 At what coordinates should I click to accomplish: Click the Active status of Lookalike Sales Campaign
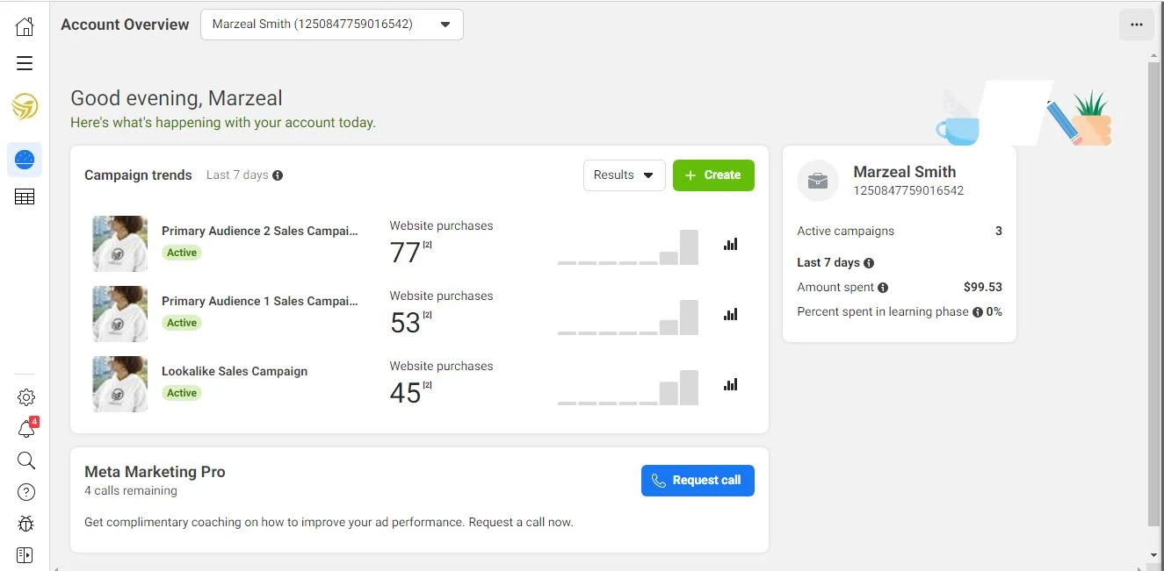pos(182,393)
